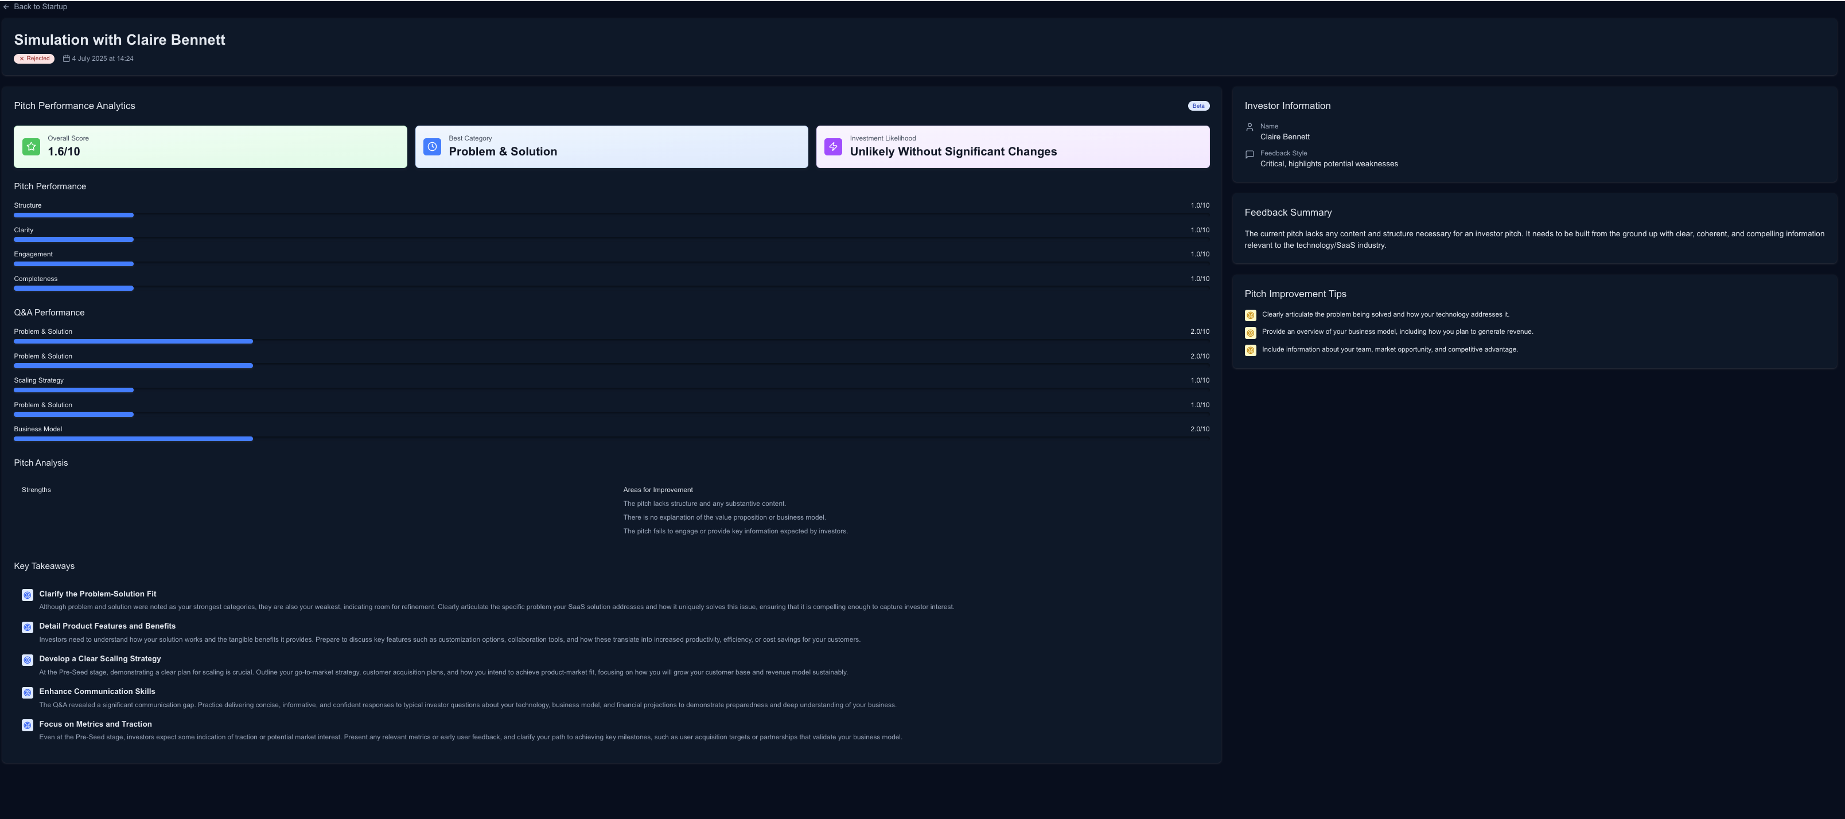Click the speech bubble icon beside Feedback Style
This screenshot has width=1845, height=819.
[1249, 153]
